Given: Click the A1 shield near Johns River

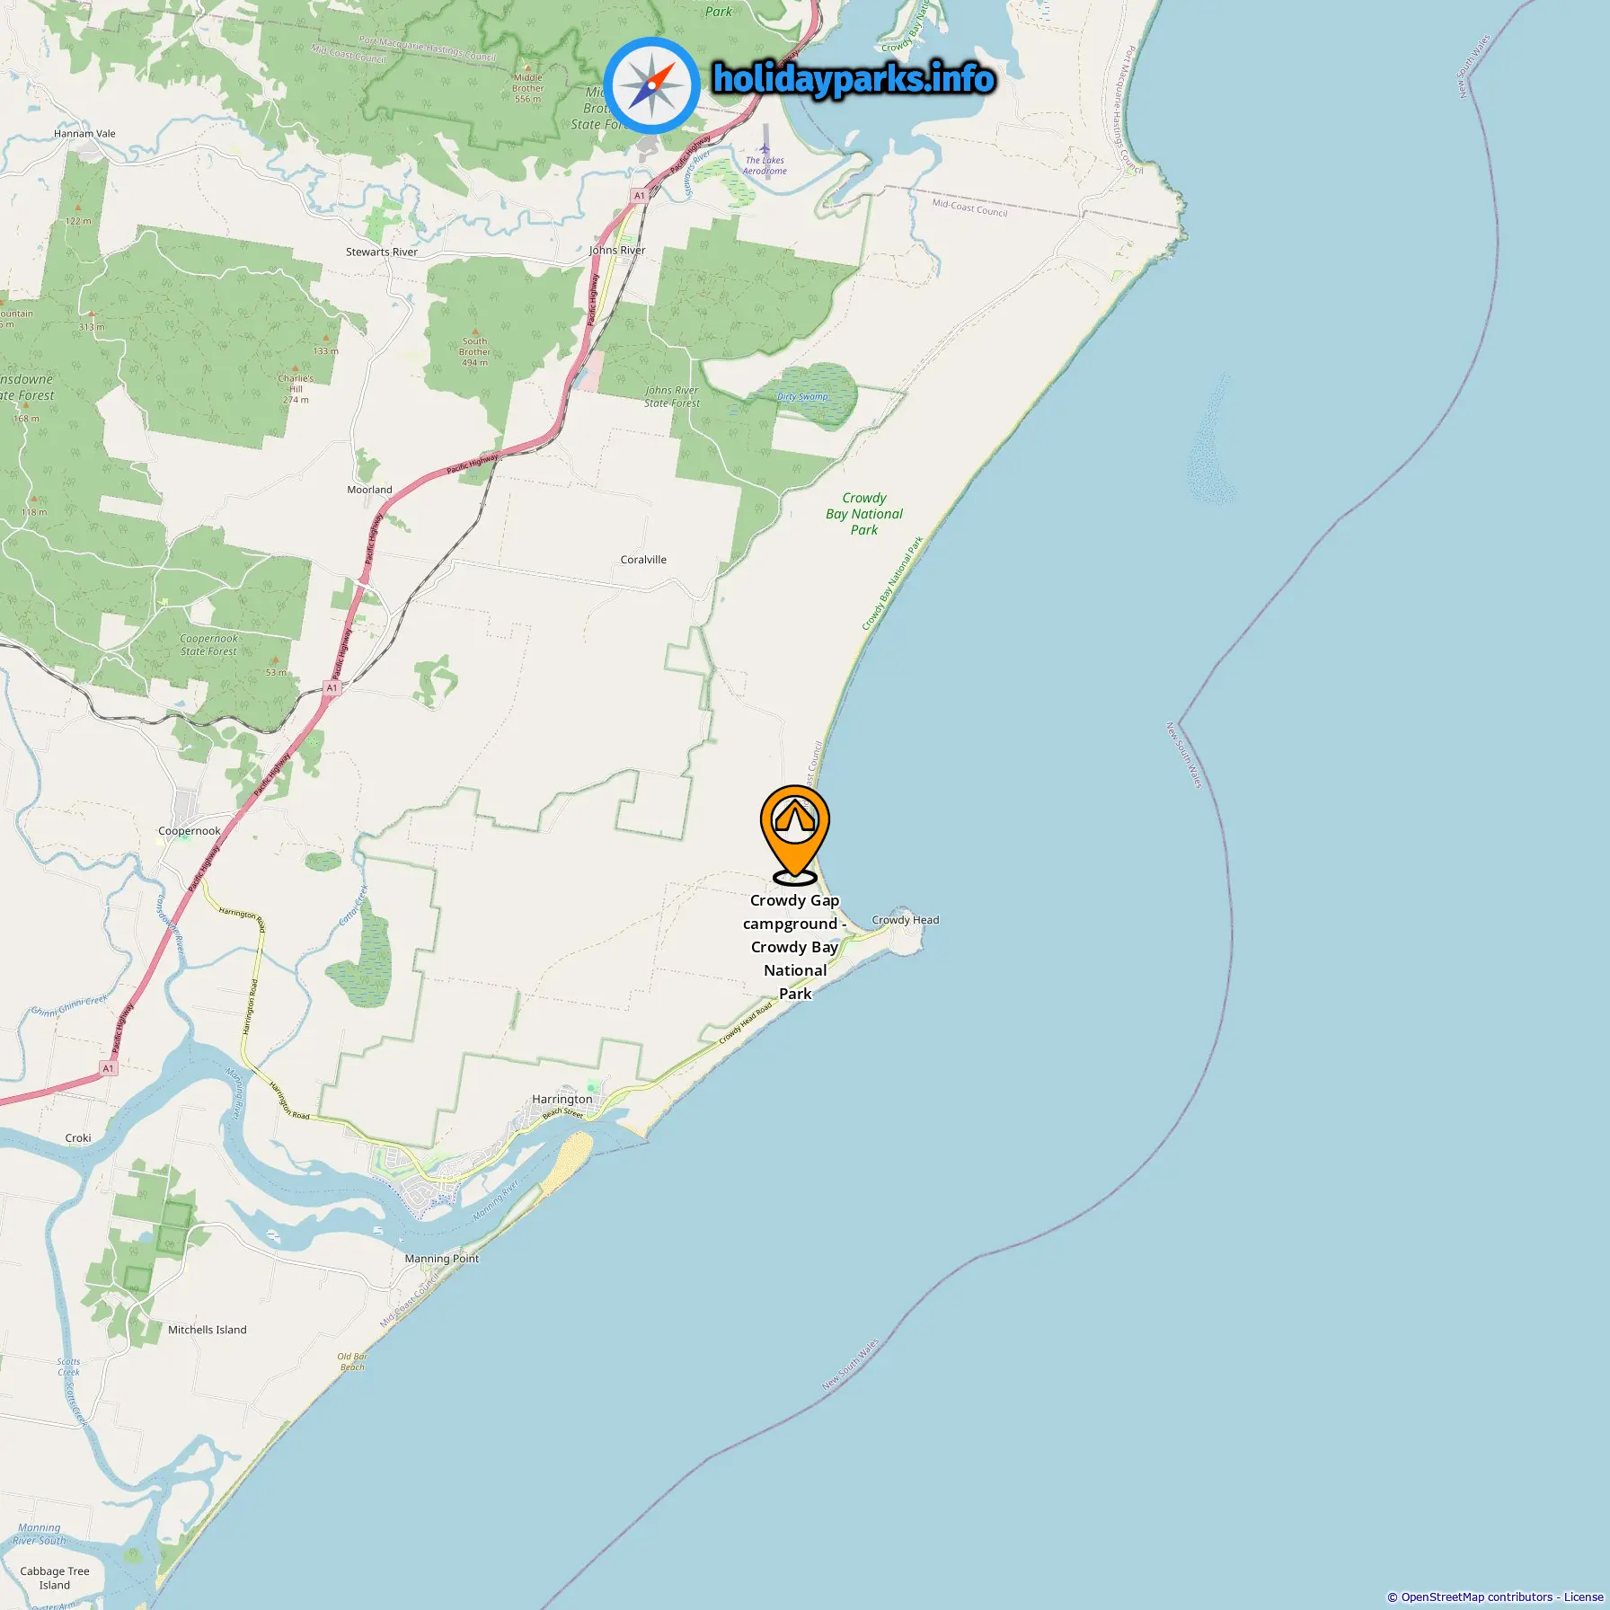Looking at the screenshot, I should pos(640,195).
